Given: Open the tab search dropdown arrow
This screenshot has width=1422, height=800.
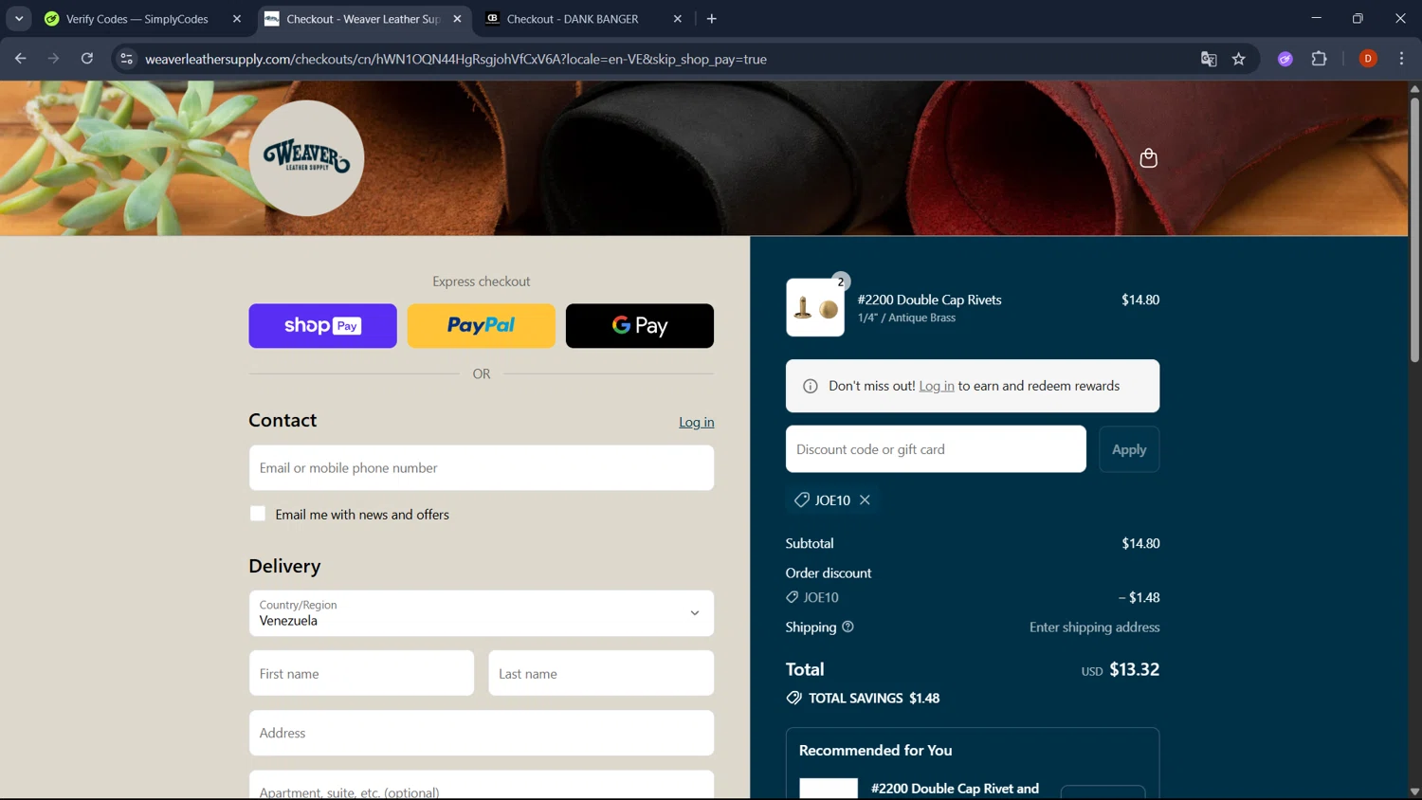Looking at the screenshot, I should (x=19, y=19).
